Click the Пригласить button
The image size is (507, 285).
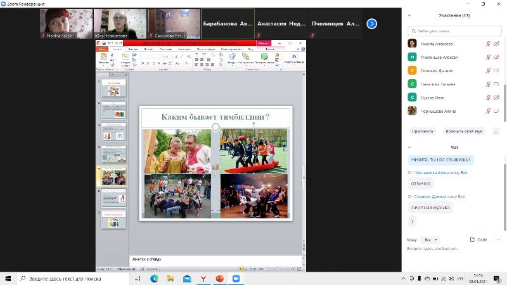(422, 131)
